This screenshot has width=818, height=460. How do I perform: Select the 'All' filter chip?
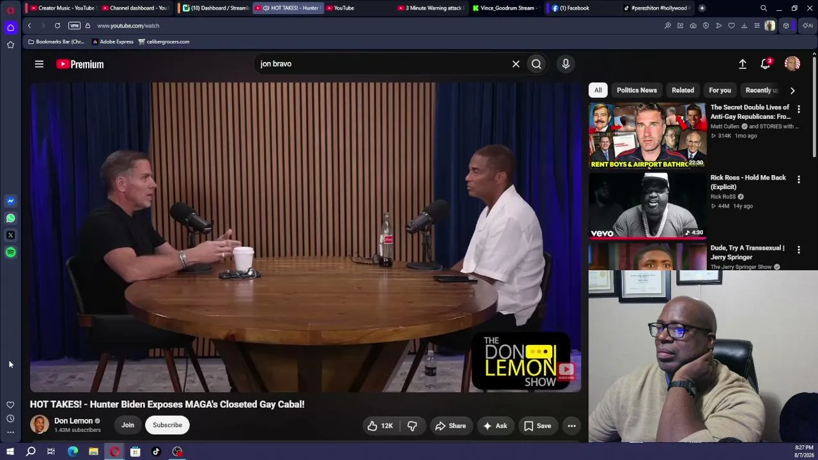coord(598,90)
